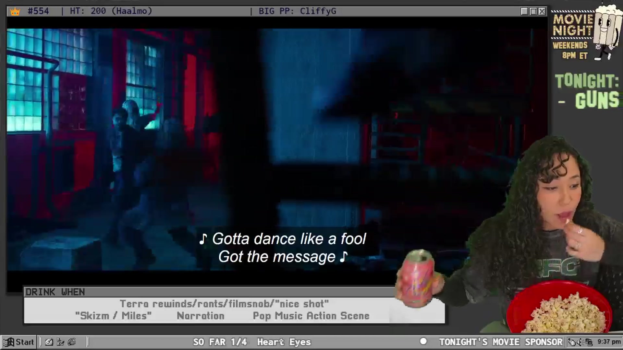Click the "Skizm / Miles" drink rule
623x350 pixels.
coord(113,316)
